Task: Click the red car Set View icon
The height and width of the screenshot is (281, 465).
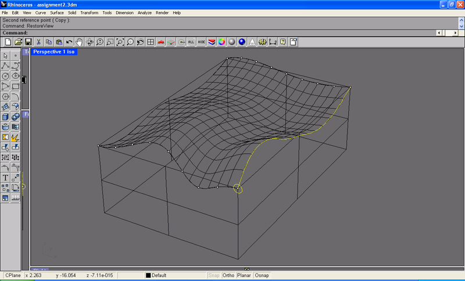Action: (161, 42)
